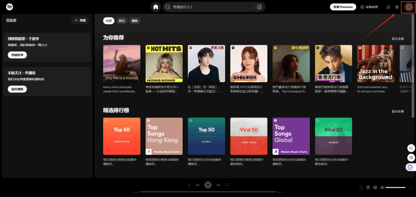Open 最Hit華語榜 playlist cover

click(249, 64)
